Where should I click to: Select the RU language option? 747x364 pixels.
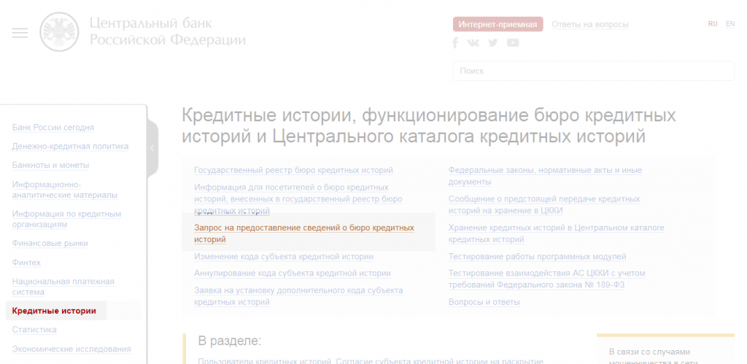click(x=713, y=24)
